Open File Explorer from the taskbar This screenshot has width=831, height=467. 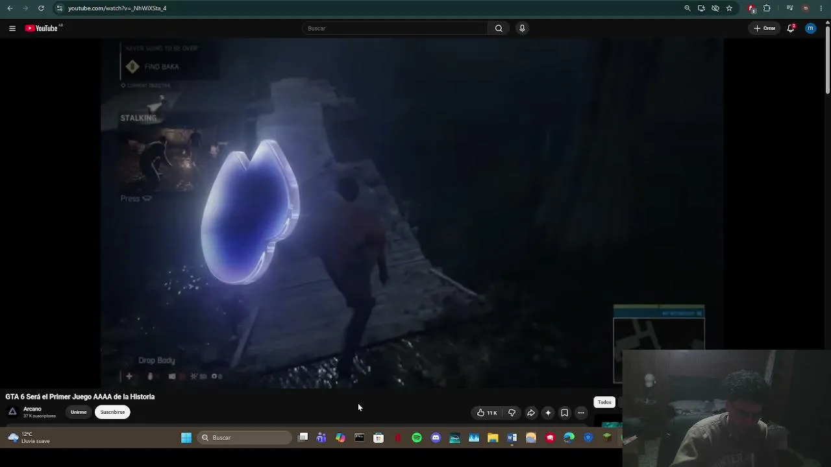[x=493, y=438]
